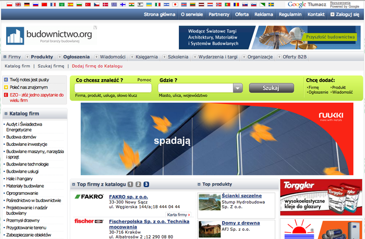Click the star icon by Poleć nas znajomym

(6, 87)
